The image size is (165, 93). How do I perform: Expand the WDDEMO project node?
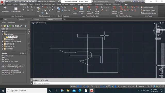2,49
